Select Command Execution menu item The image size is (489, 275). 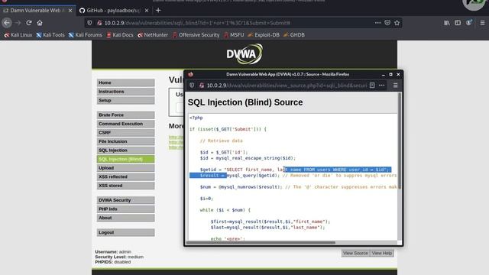[x=125, y=124]
